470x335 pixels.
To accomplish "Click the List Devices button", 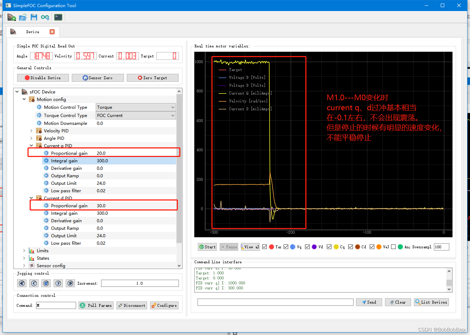I will tap(431, 302).
